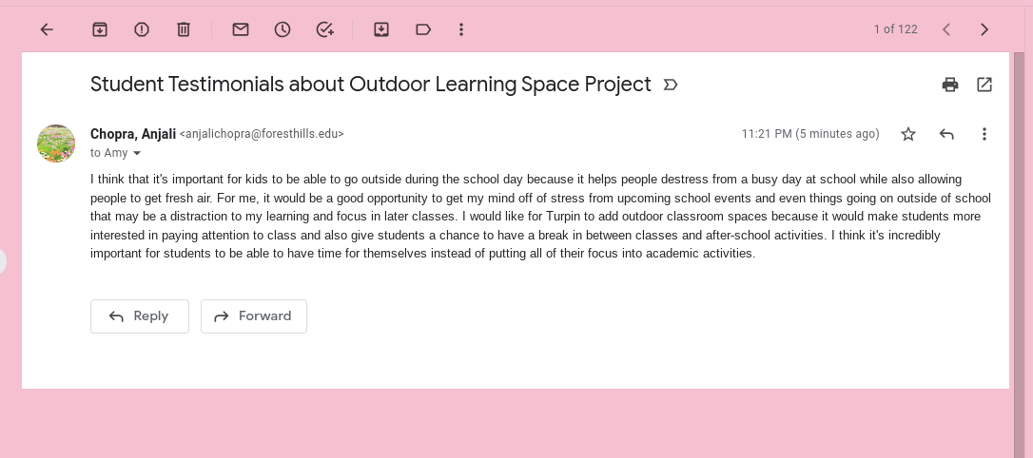Snooze this email
Screen dimensions: 1033x458
tap(283, 29)
